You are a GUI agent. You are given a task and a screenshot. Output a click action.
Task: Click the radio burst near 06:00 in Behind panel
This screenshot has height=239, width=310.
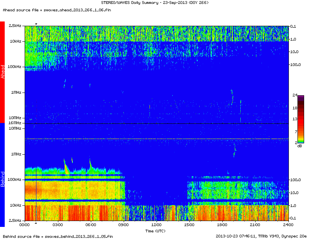click(91, 166)
